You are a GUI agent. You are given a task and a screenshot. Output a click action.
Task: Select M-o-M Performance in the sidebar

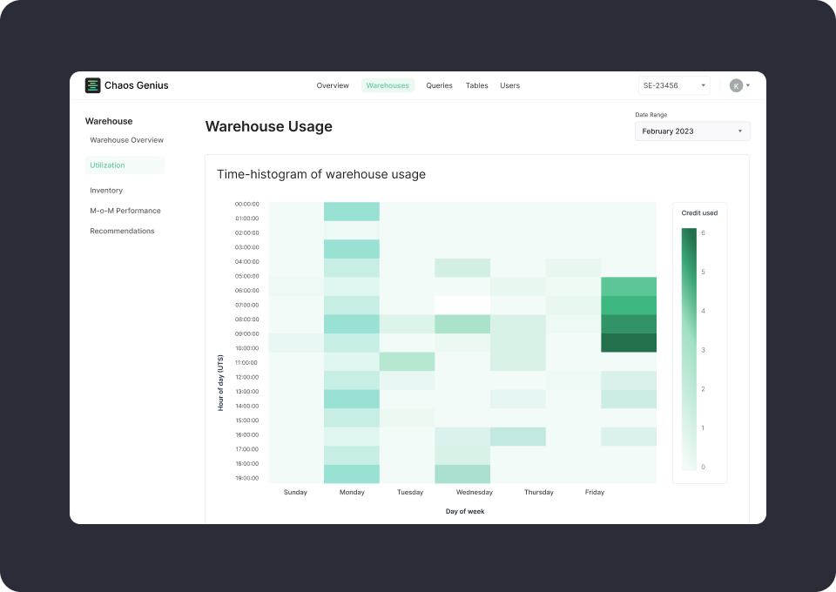[x=125, y=210]
